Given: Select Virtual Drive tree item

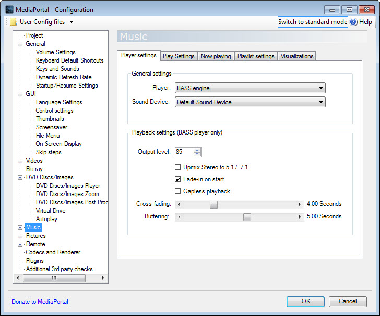Looking at the screenshot, I should tap(51, 211).
